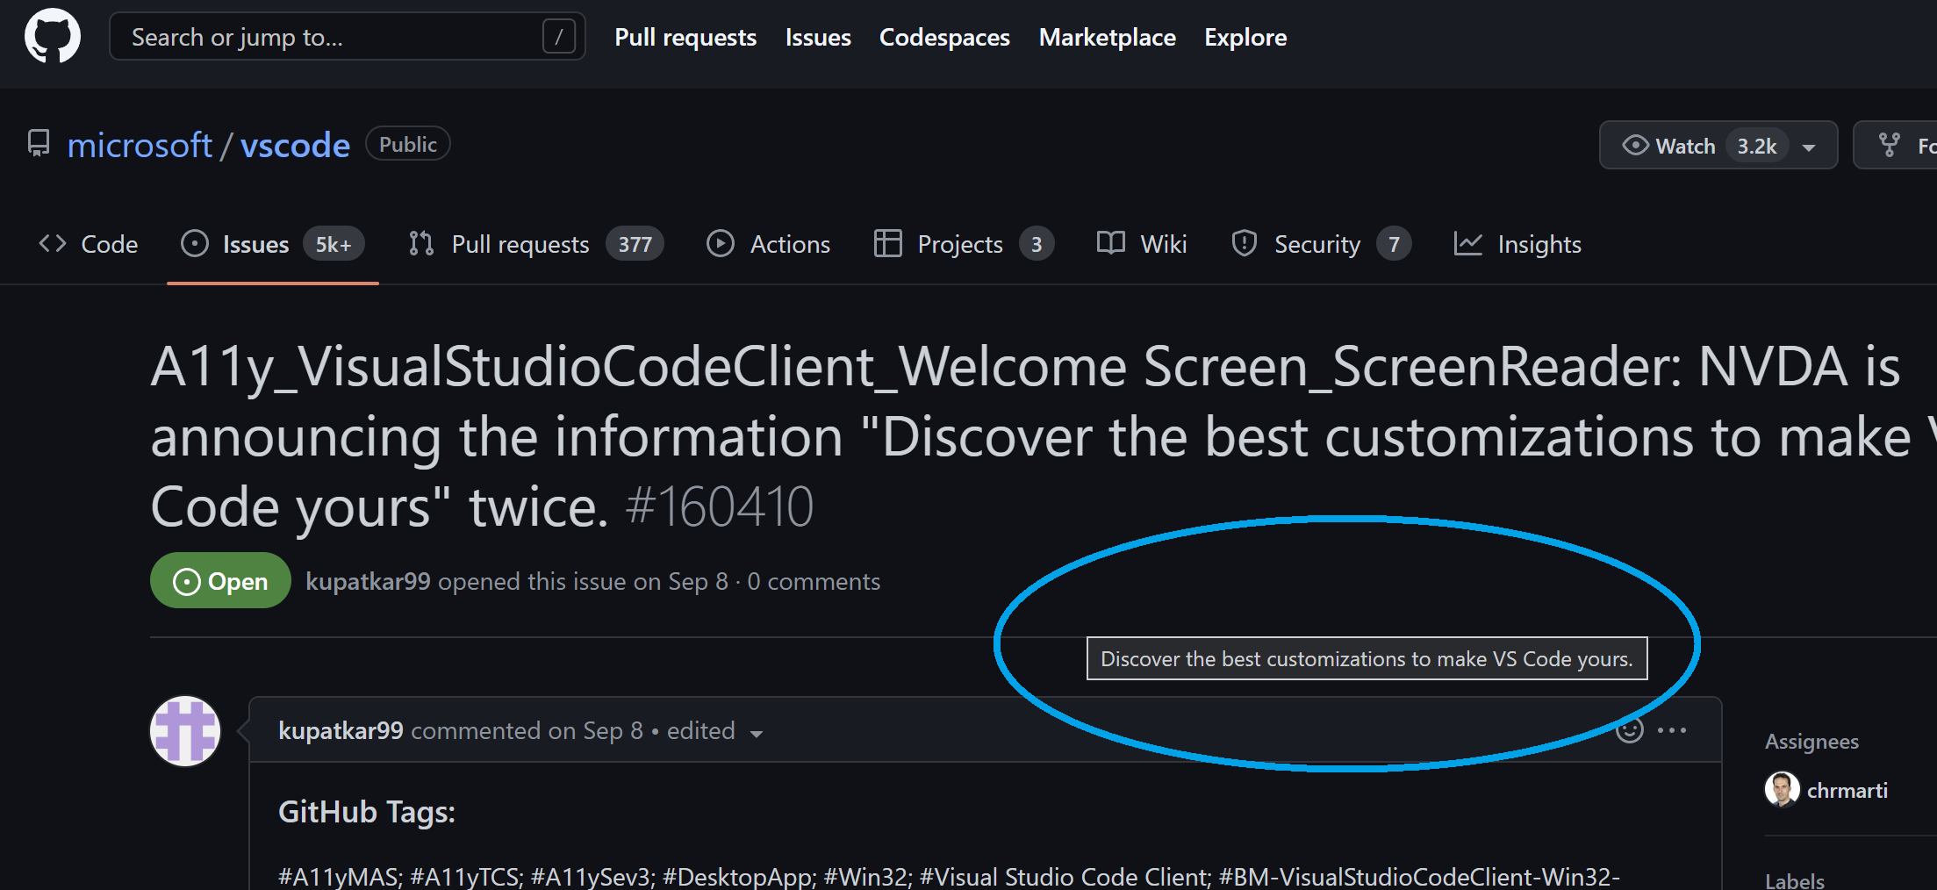Click the smiley reaction icon on the comment
Screen dimensions: 1937x890
(1630, 729)
